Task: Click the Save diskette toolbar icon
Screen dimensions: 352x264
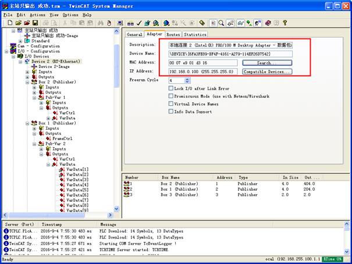Action: click(x=34, y=23)
